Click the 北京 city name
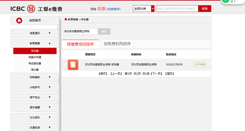This screenshot has height=131, width=245. coord(102,9)
